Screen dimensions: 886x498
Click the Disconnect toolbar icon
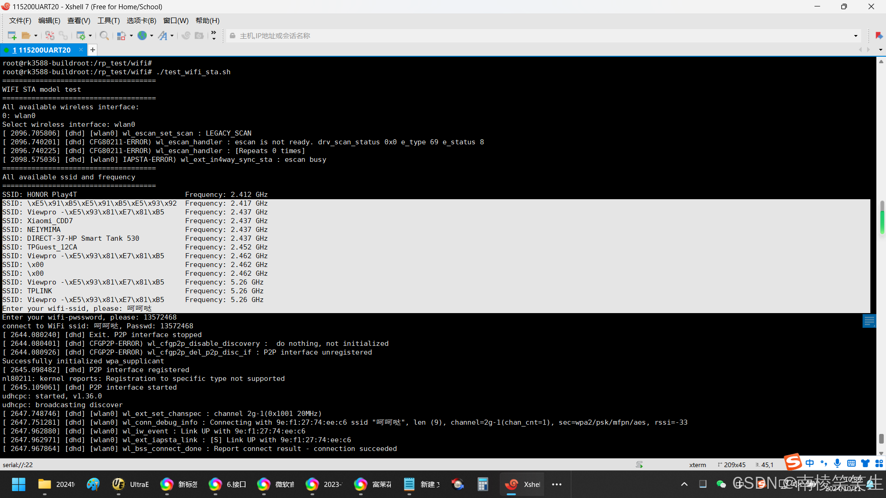pyautogui.click(x=50, y=36)
